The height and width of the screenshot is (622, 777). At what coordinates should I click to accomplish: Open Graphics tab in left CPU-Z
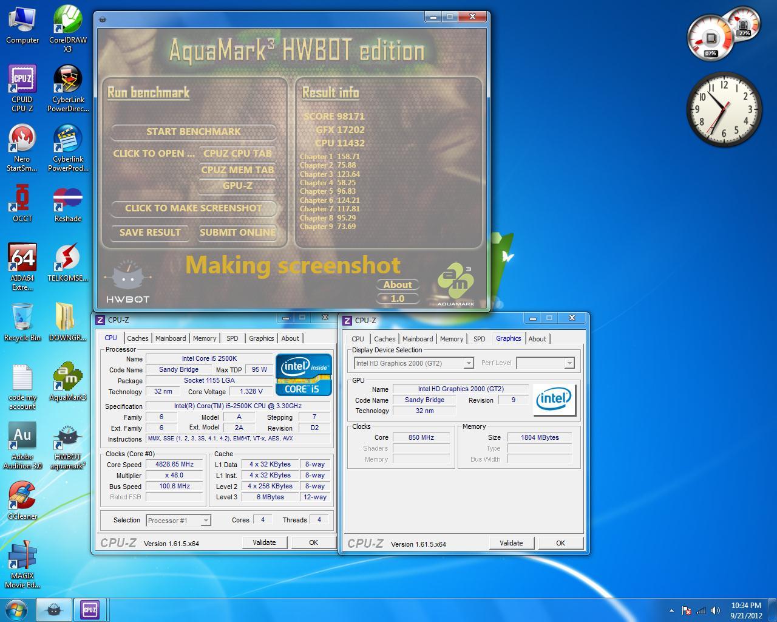tap(262, 338)
